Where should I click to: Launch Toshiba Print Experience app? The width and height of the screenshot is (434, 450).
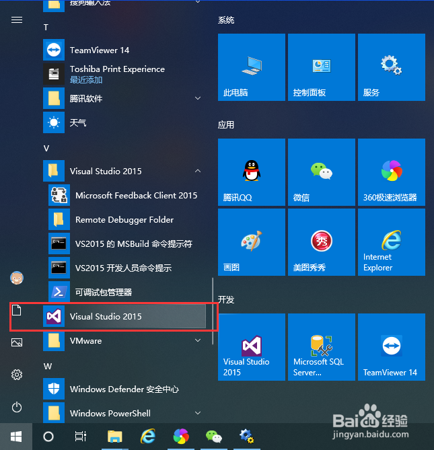(124, 74)
